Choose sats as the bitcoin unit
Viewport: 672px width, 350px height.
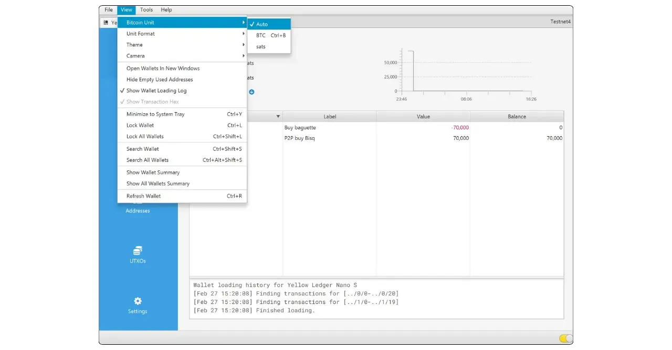[x=261, y=47]
